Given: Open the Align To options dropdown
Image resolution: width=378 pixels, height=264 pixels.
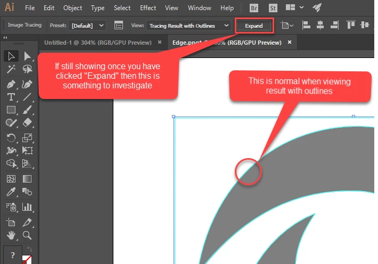Looking at the screenshot, I should pyautogui.click(x=287, y=25).
